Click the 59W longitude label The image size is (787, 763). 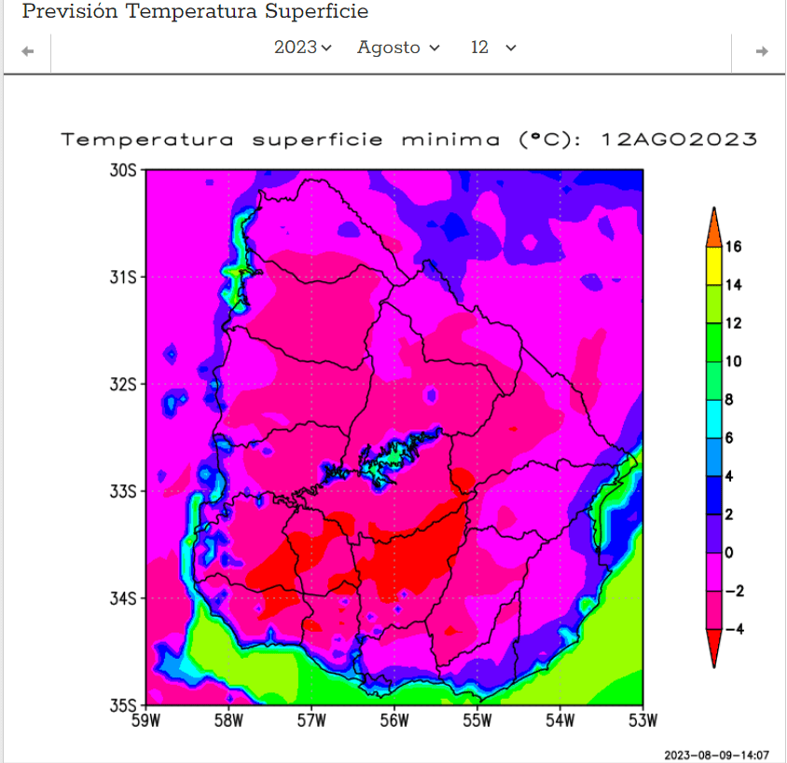145,721
